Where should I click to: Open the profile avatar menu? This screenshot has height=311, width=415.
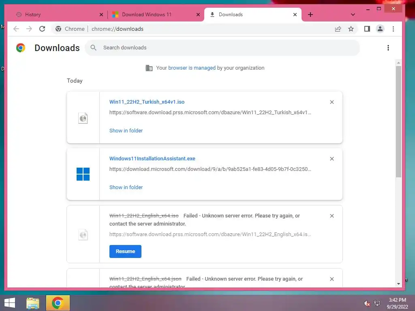pos(380,29)
